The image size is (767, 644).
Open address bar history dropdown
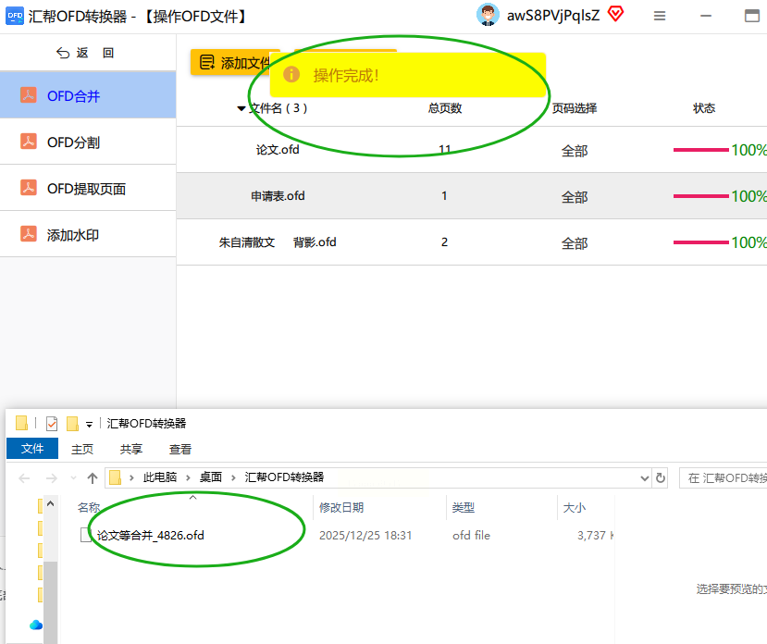645,478
